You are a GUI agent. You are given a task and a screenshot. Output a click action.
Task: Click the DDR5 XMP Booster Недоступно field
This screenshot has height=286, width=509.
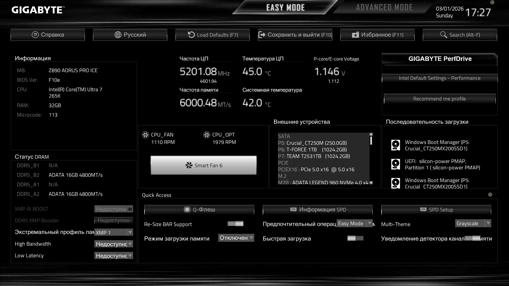pos(114,220)
